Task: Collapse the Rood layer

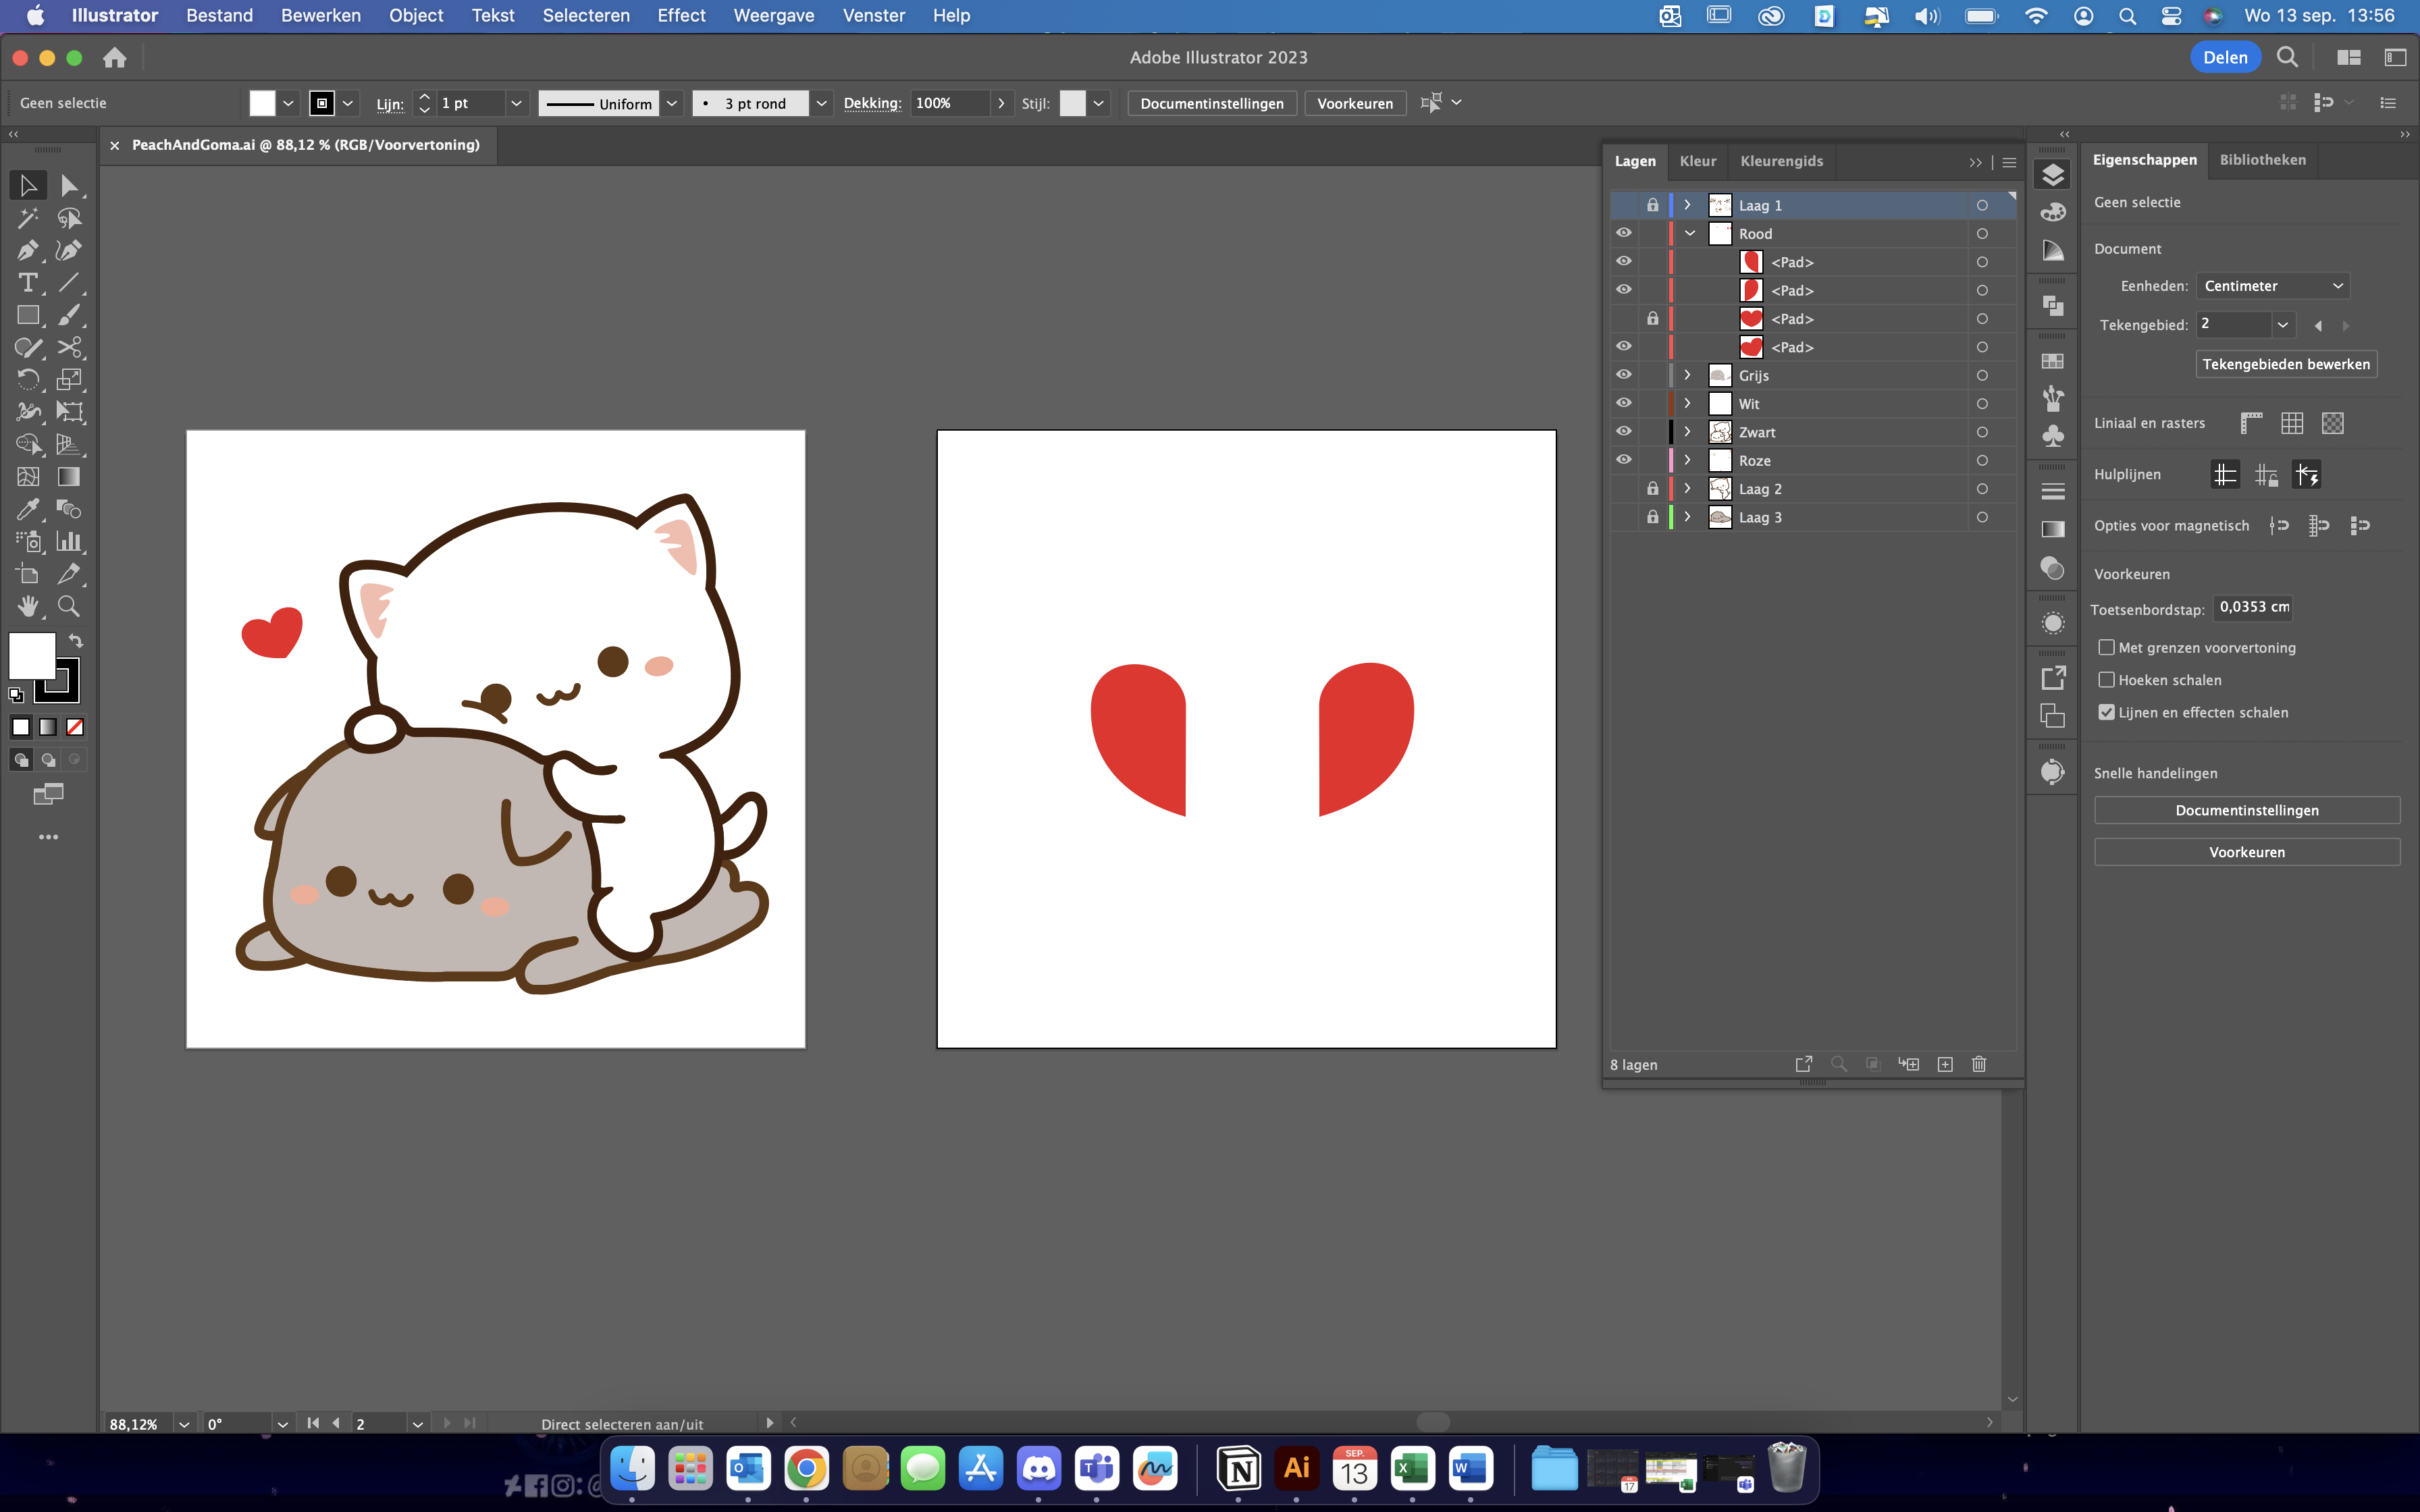Action: point(1690,234)
